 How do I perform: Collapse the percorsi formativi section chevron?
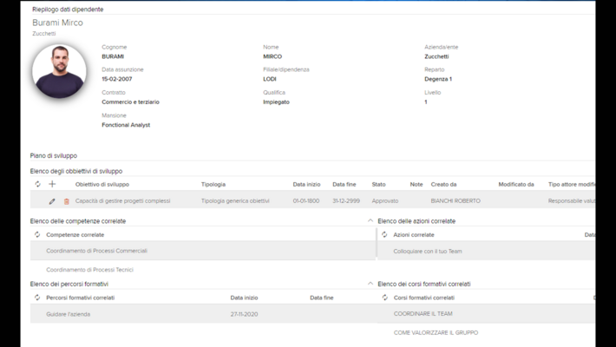pyautogui.click(x=370, y=284)
